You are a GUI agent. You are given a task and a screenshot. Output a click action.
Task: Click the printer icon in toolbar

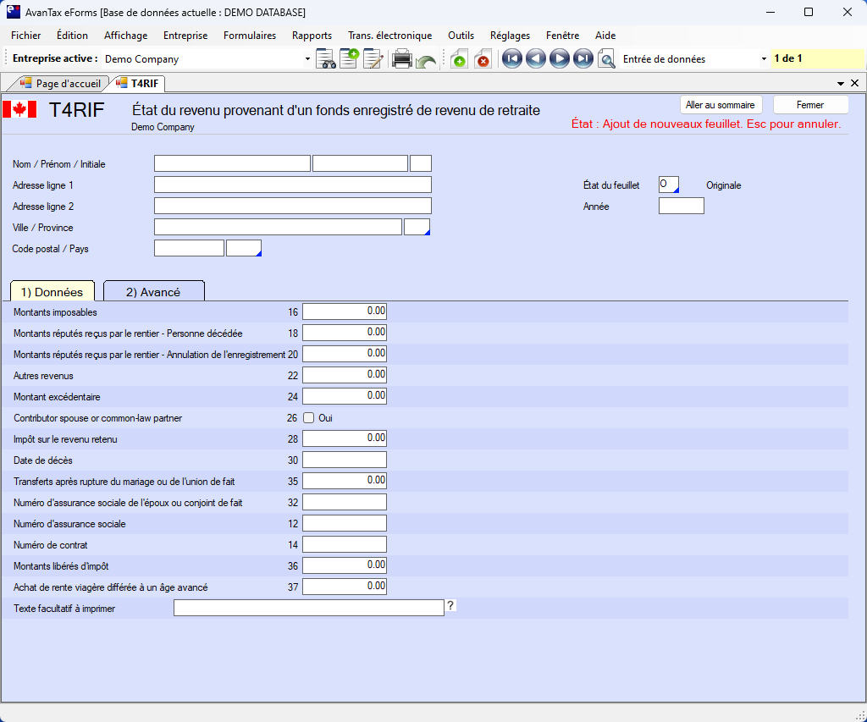(x=402, y=59)
